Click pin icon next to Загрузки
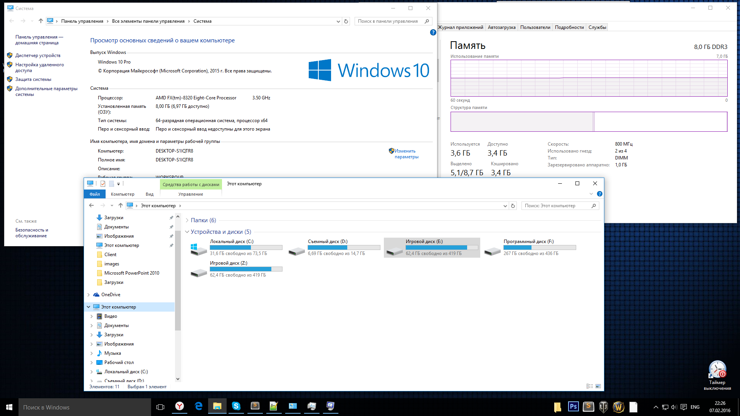The height and width of the screenshot is (416, 740). tap(171, 218)
